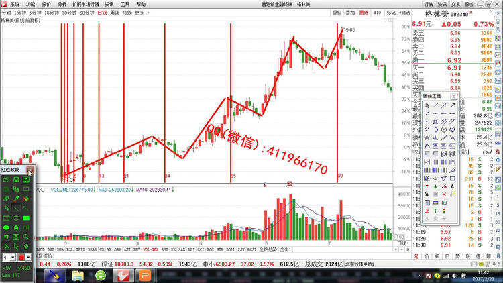503x283 pixels.
Task: Toggle the 画线 drawing mode button
Action: tap(364, 13)
